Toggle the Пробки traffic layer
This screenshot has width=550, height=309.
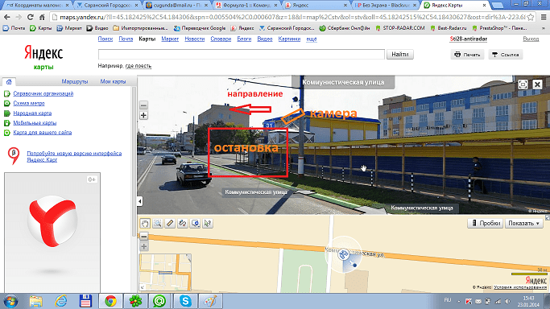486,223
